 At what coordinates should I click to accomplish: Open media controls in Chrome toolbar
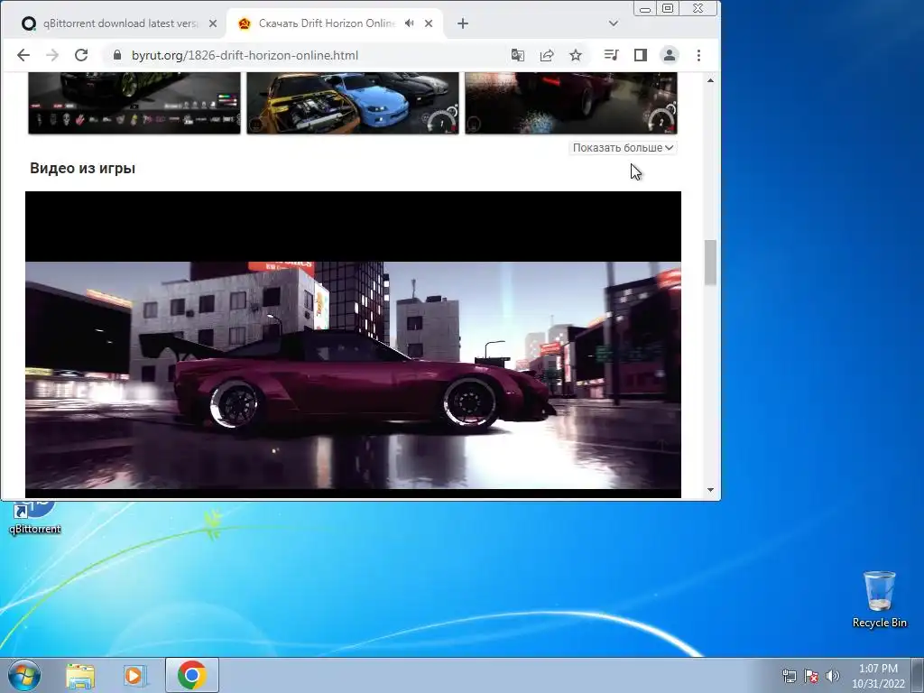[x=612, y=55]
